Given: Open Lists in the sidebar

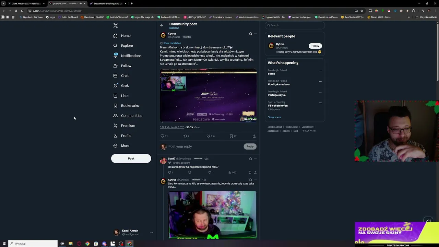Looking at the screenshot, I should coord(121,96).
